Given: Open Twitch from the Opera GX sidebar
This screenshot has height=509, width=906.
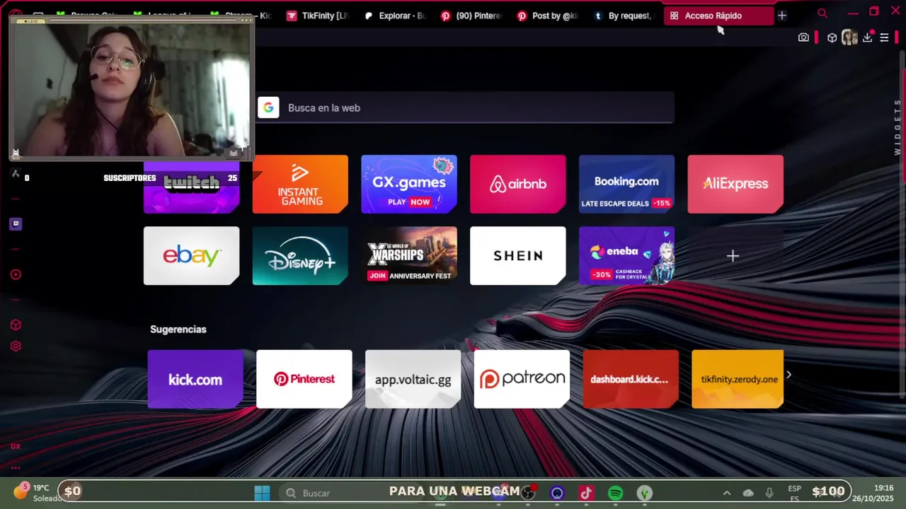Looking at the screenshot, I should pos(16,224).
